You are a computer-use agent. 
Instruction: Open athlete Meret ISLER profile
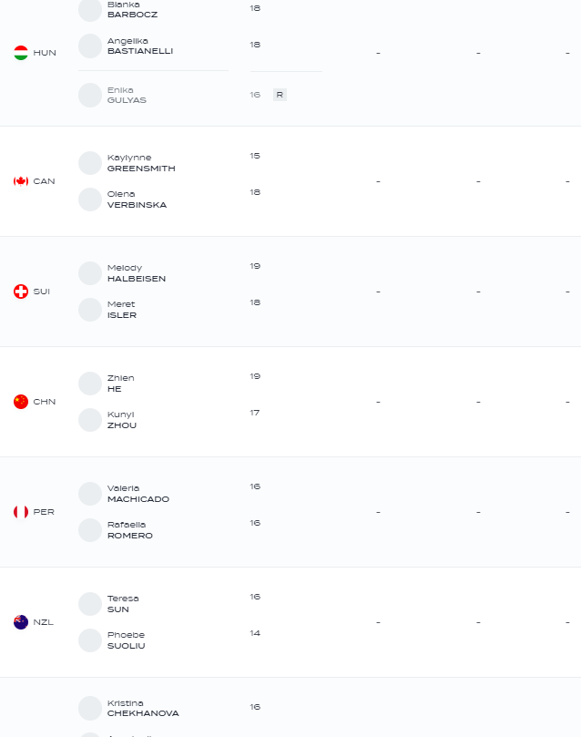122,310
